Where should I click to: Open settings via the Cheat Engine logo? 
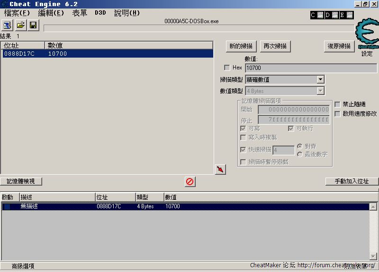pos(366,34)
